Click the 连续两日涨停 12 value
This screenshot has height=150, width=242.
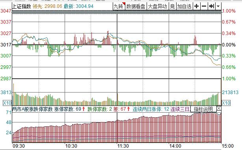coord(151,109)
